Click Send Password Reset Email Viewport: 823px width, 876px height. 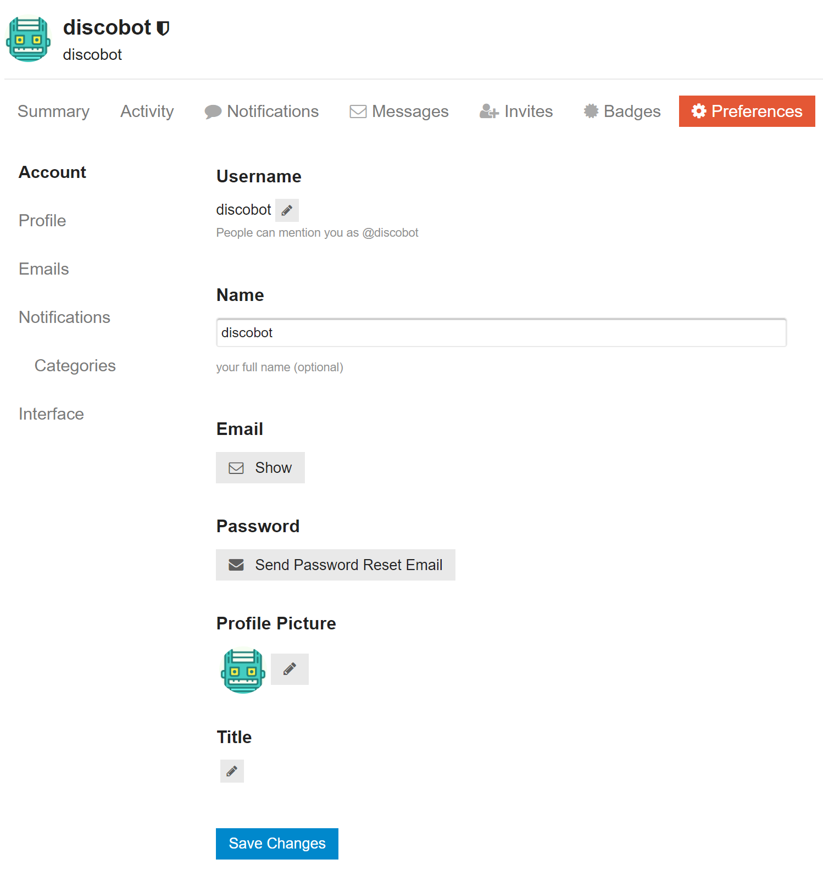coord(335,565)
